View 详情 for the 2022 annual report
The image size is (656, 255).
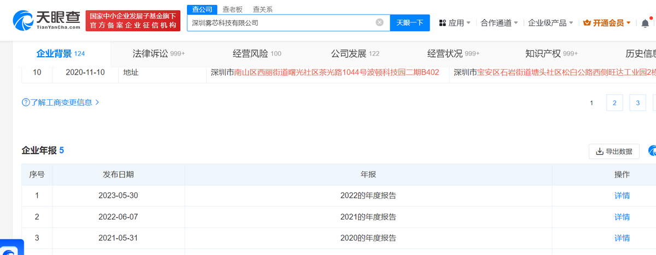click(x=622, y=196)
